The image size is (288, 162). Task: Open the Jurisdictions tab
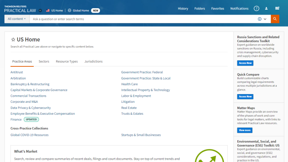coord(93,61)
